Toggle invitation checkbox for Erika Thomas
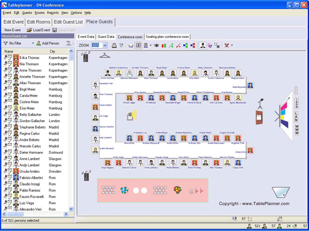309x231 pixels. click(10, 57)
